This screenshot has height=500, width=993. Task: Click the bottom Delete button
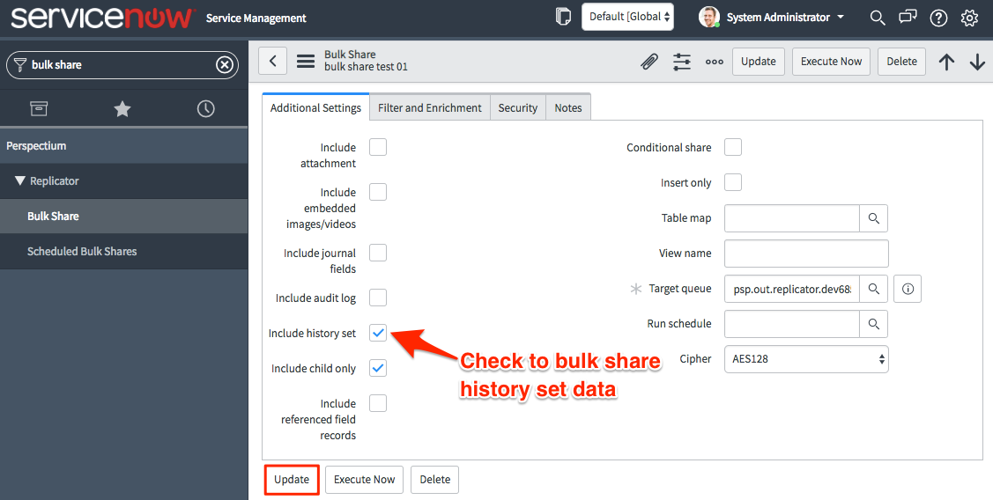435,480
